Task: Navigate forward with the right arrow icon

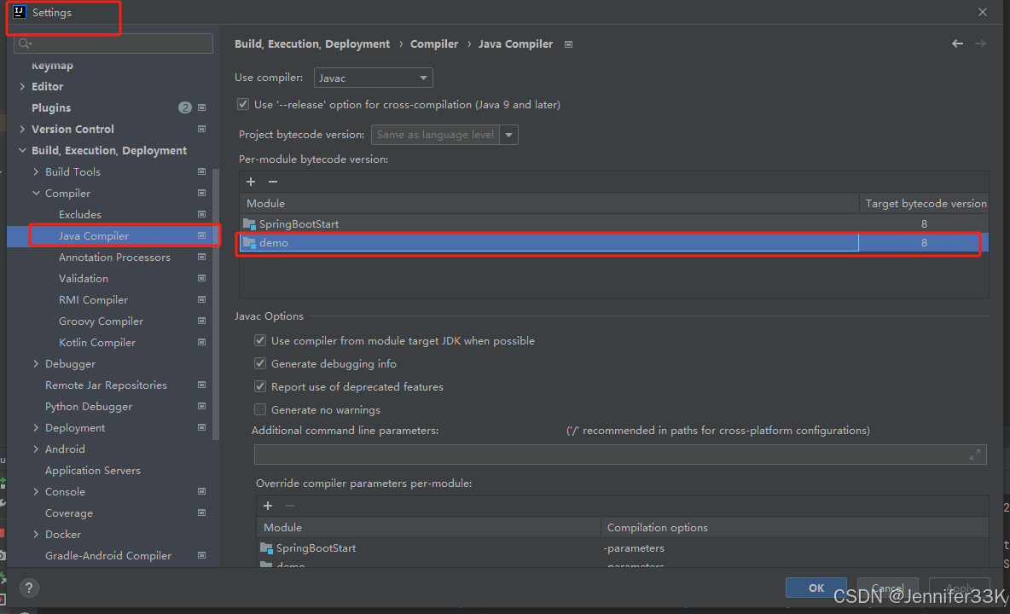Action: coord(980,43)
